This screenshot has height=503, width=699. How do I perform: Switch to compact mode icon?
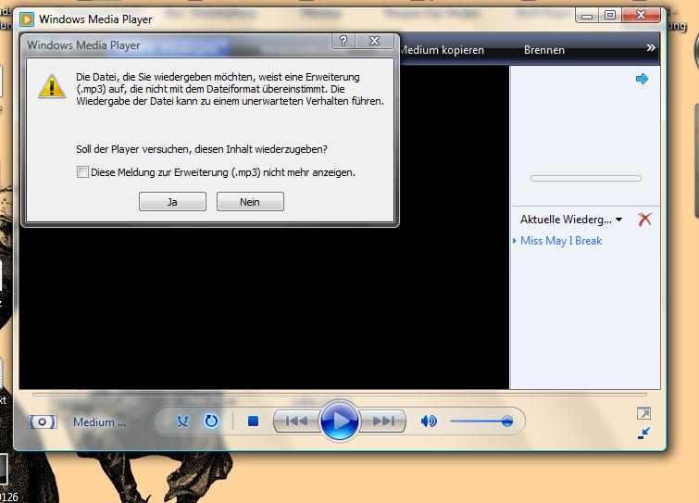[643, 433]
